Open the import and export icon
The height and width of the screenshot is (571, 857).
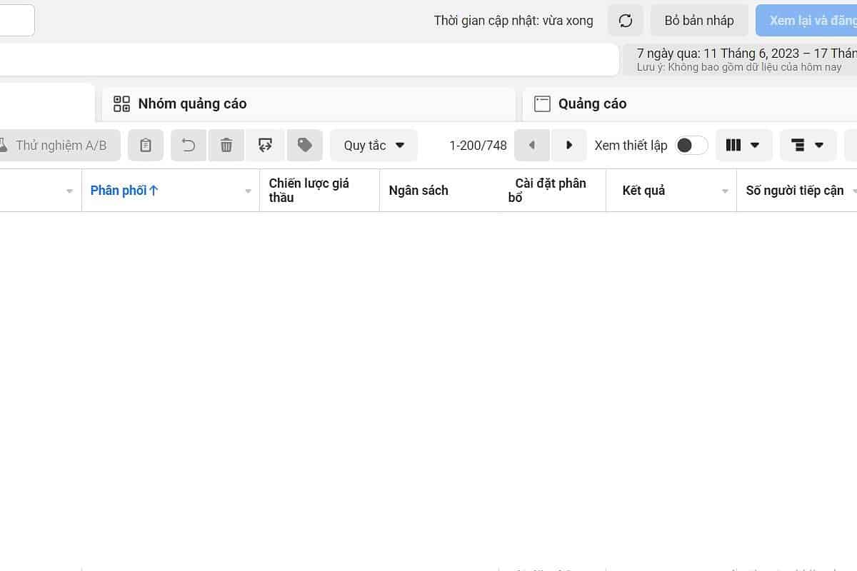[x=265, y=146]
